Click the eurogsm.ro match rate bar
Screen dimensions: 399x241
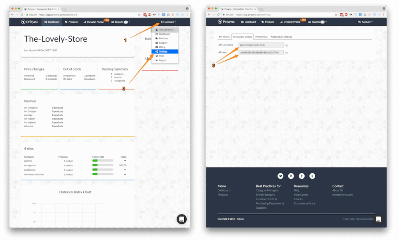pyautogui.click(x=102, y=165)
